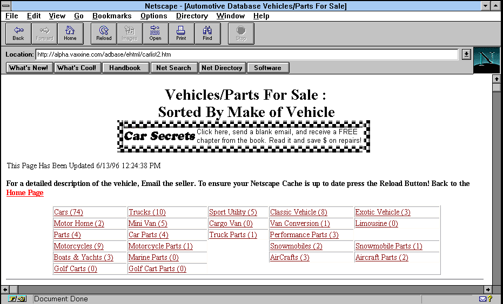Click the horizontal scrollbar left arrow

point(5,289)
